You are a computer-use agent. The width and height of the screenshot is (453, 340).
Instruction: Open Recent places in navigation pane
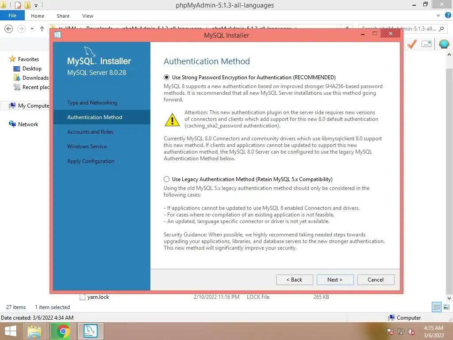click(x=36, y=87)
